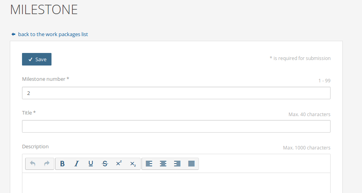Viewport: 362px width, 193px height.
Task: Enable subscript formatting
Action: 133,164
